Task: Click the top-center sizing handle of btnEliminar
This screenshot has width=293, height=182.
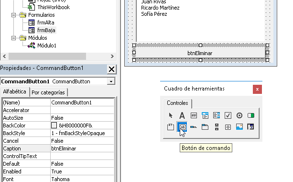Action: point(200,45)
